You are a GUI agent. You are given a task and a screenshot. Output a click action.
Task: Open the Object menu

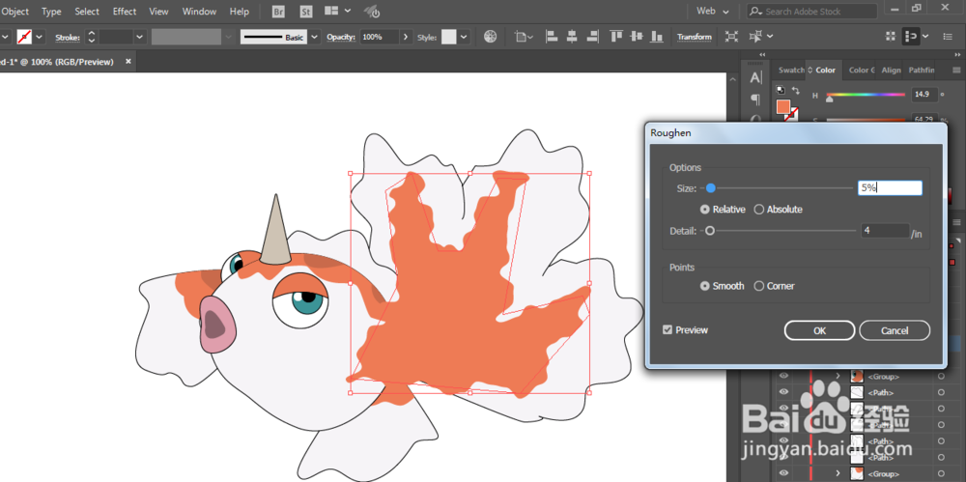[14, 12]
